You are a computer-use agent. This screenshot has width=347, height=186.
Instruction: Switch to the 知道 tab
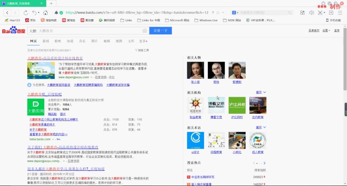click(70, 41)
